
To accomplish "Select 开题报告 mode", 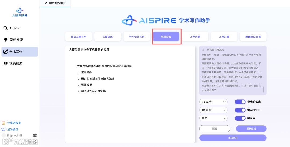I will pos(166,37).
